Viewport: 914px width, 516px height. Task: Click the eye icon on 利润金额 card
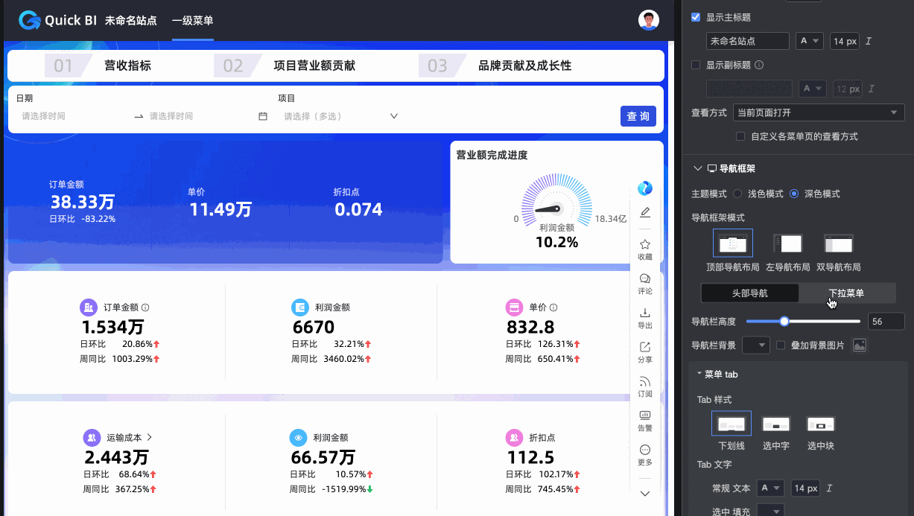[x=299, y=437]
